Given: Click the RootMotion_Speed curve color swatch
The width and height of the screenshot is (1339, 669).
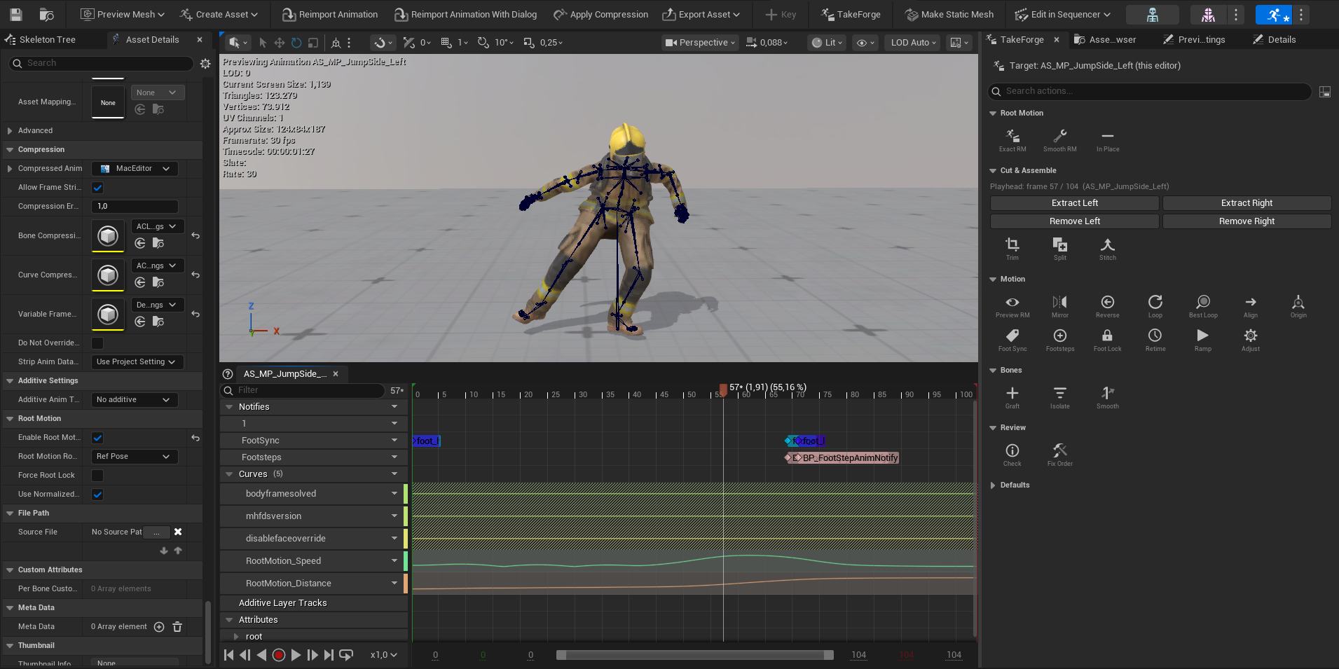Looking at the screenshot, I should [406, 561].
